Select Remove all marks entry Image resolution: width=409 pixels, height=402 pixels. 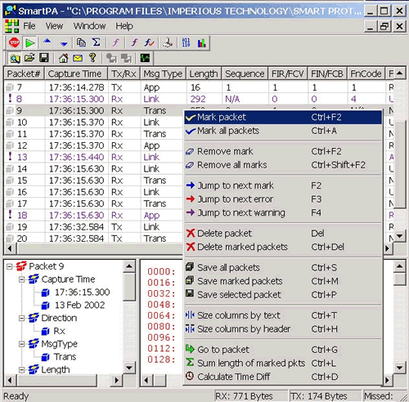coord(283,165)
